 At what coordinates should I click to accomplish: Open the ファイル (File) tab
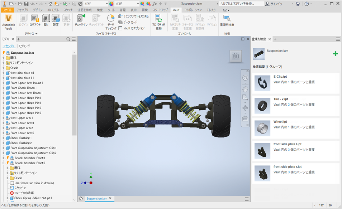click(x=8, y=10)
